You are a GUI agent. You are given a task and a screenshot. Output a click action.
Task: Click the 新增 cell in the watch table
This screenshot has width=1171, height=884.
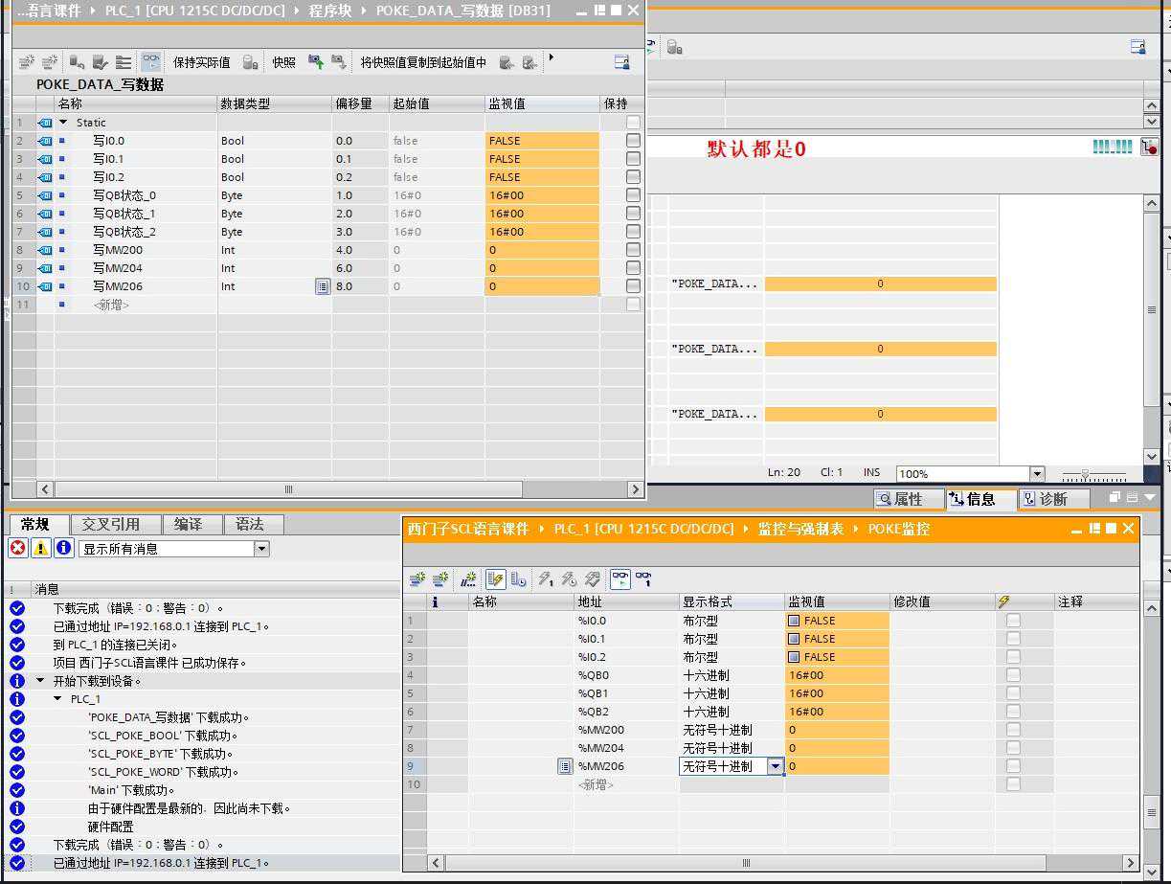point(596,784)
